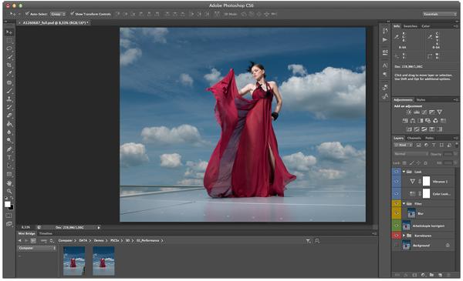This screenshot has width=463, height=281.
Task: Collapse the Filter layer group
Action: 404,203
